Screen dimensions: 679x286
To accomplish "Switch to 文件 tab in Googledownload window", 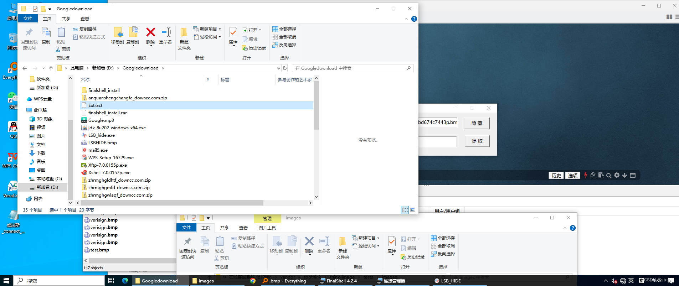I will (x=28, y=19).
